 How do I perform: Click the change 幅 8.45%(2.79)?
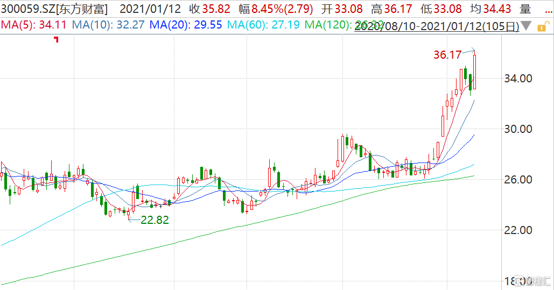[x=276, y=9]
